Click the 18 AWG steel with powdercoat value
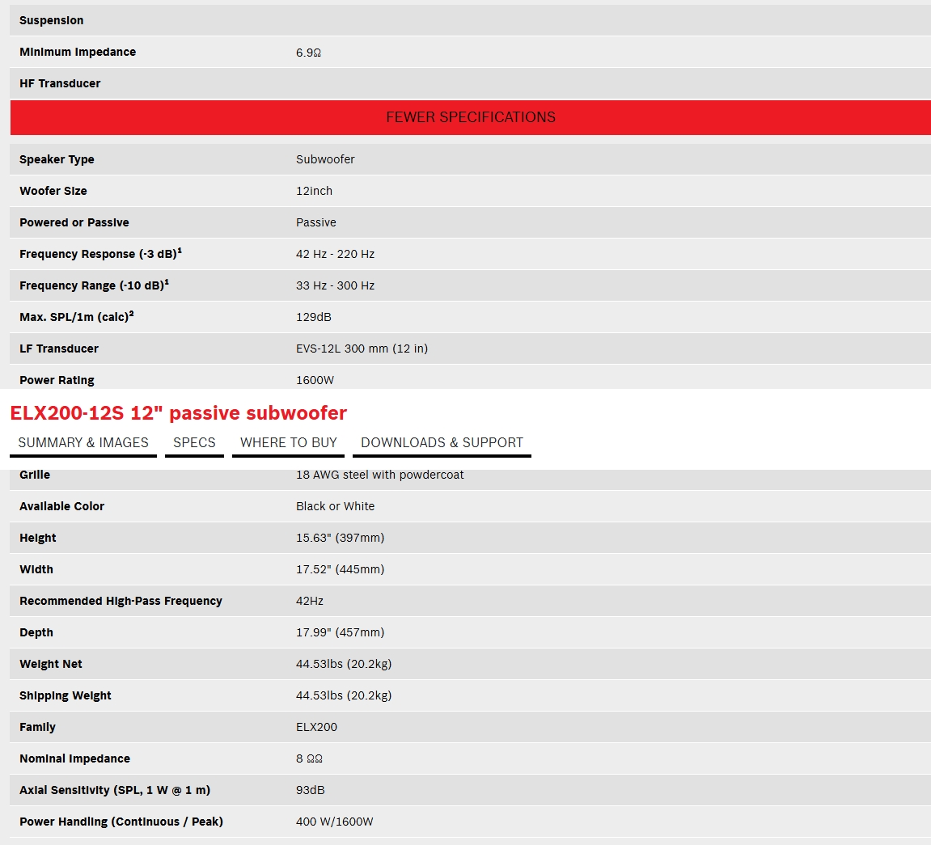The image size is (931, 845). coord(380,475)
